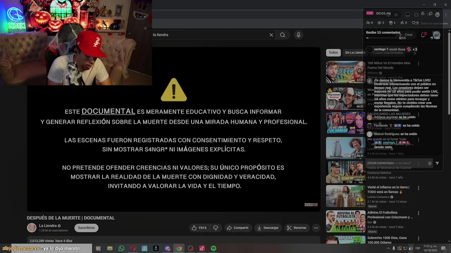Image resolution: width=451 pixels, height=253 pixels.
Task: Open the Chrome three-dot menu
Action: click(446, 14)
